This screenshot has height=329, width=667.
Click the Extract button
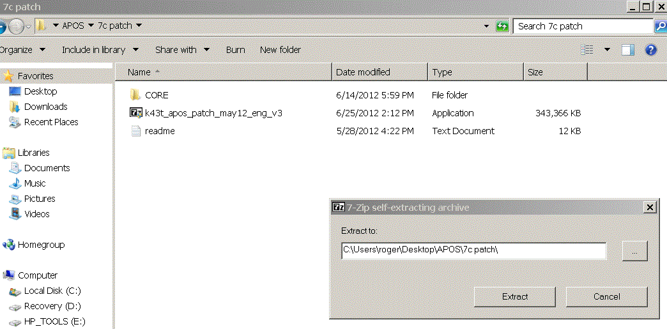[x=515, y=296]
